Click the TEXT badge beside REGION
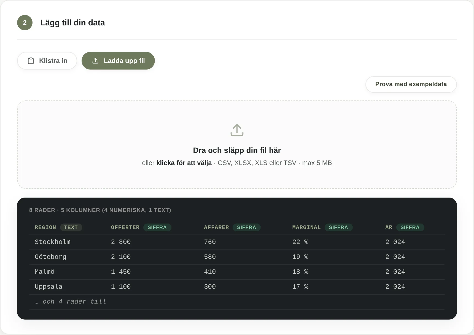Viewport: 474px width, 335px height. 71,227
